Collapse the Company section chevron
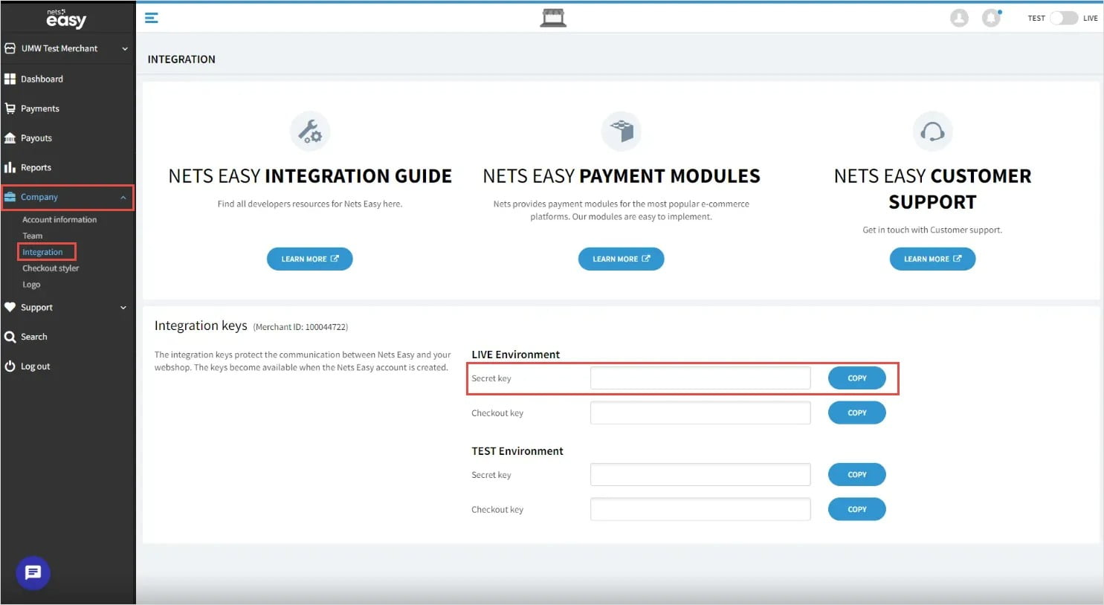Image resolution: width=1104 pixels, height=605 pixels. pos(123,198)
